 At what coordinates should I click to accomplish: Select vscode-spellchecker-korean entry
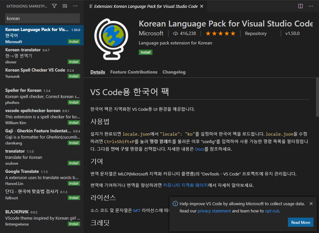42,116
